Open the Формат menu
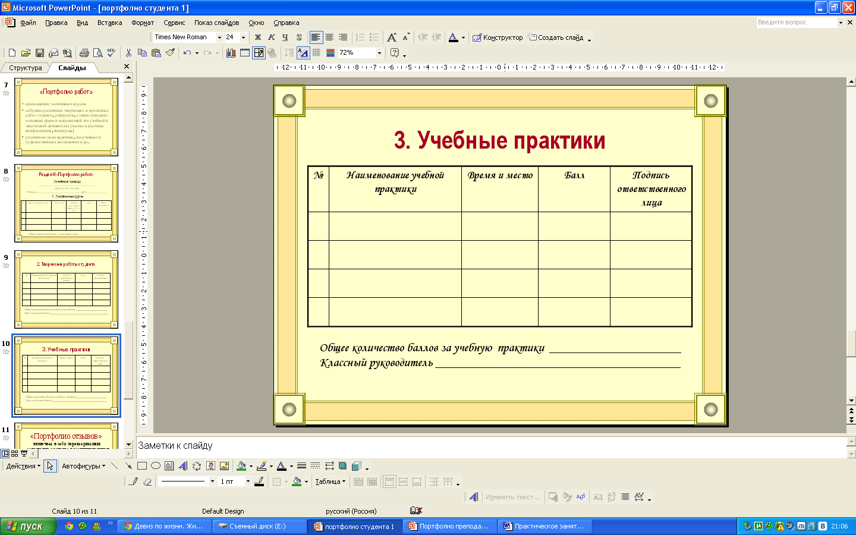This screenshot has height=535, width=856. click(x=143, y=23)
